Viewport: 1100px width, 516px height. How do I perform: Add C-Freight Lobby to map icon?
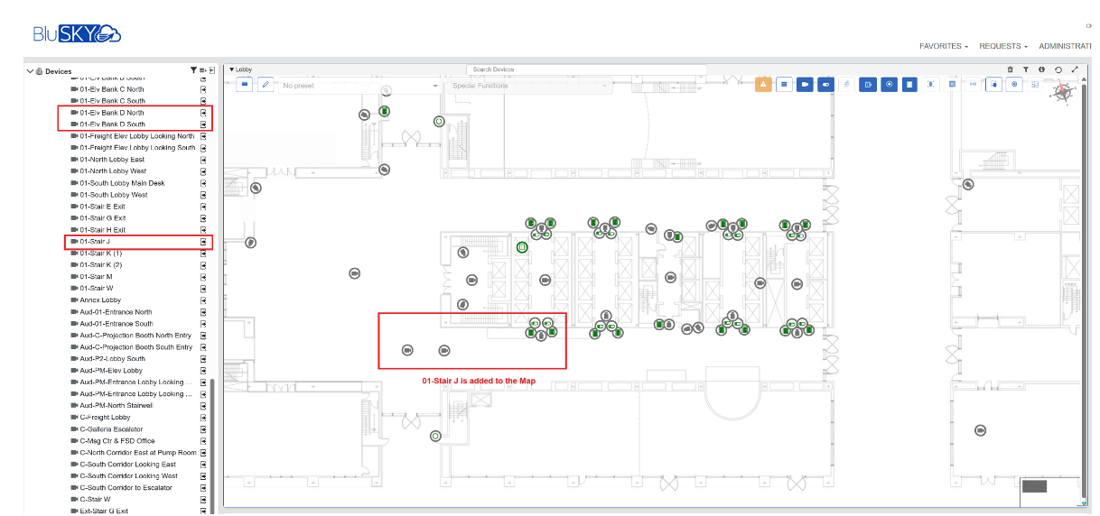click(x=203, y=418)
